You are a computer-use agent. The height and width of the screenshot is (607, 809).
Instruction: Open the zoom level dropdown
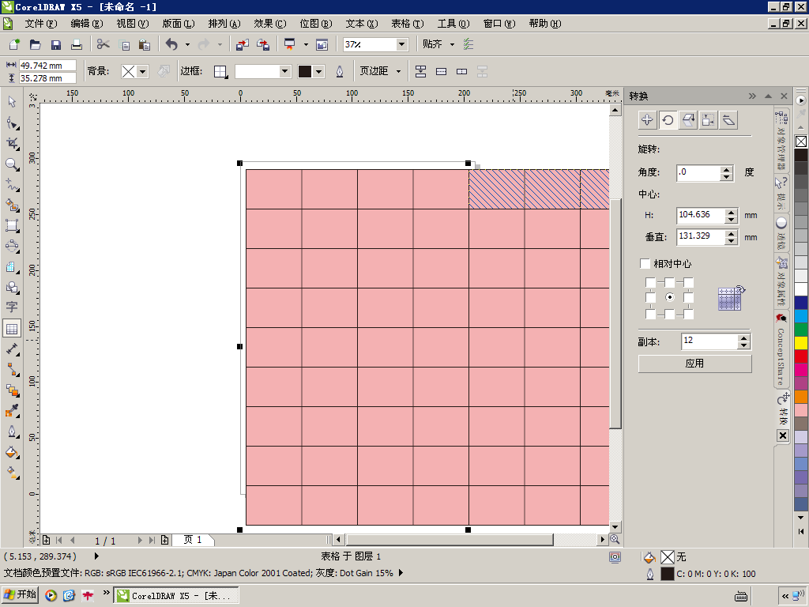tap(401, 44)
